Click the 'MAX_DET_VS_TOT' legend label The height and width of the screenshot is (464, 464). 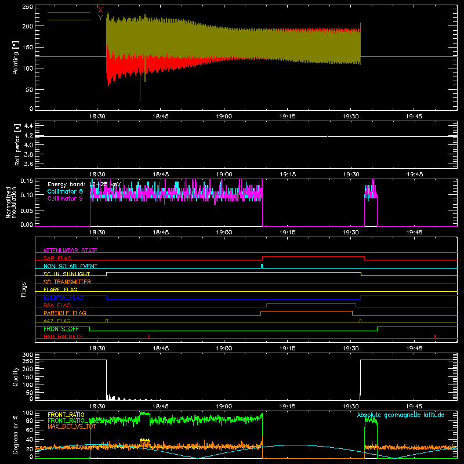tap(72, 426)
